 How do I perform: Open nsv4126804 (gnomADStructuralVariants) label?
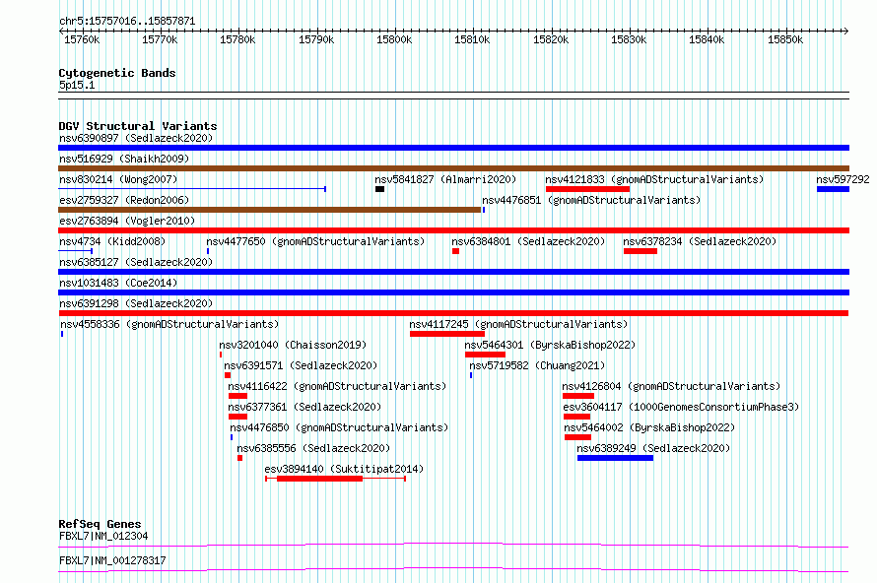671,386
